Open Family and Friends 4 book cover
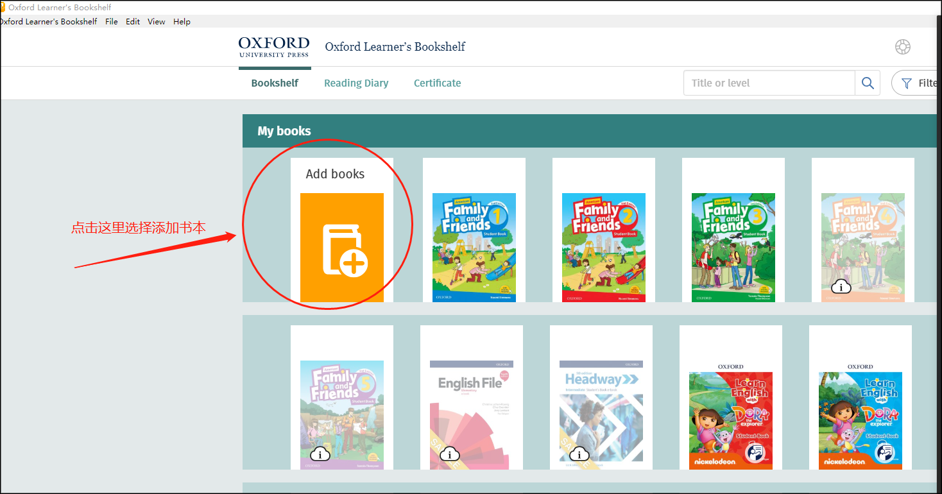This screenshot has width=942, height=494. 863,248
